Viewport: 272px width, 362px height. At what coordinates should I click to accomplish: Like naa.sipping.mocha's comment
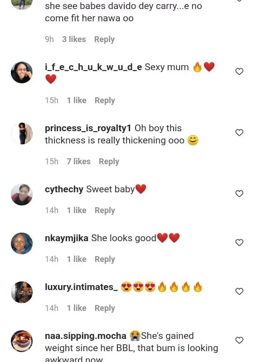coord(239,340)
